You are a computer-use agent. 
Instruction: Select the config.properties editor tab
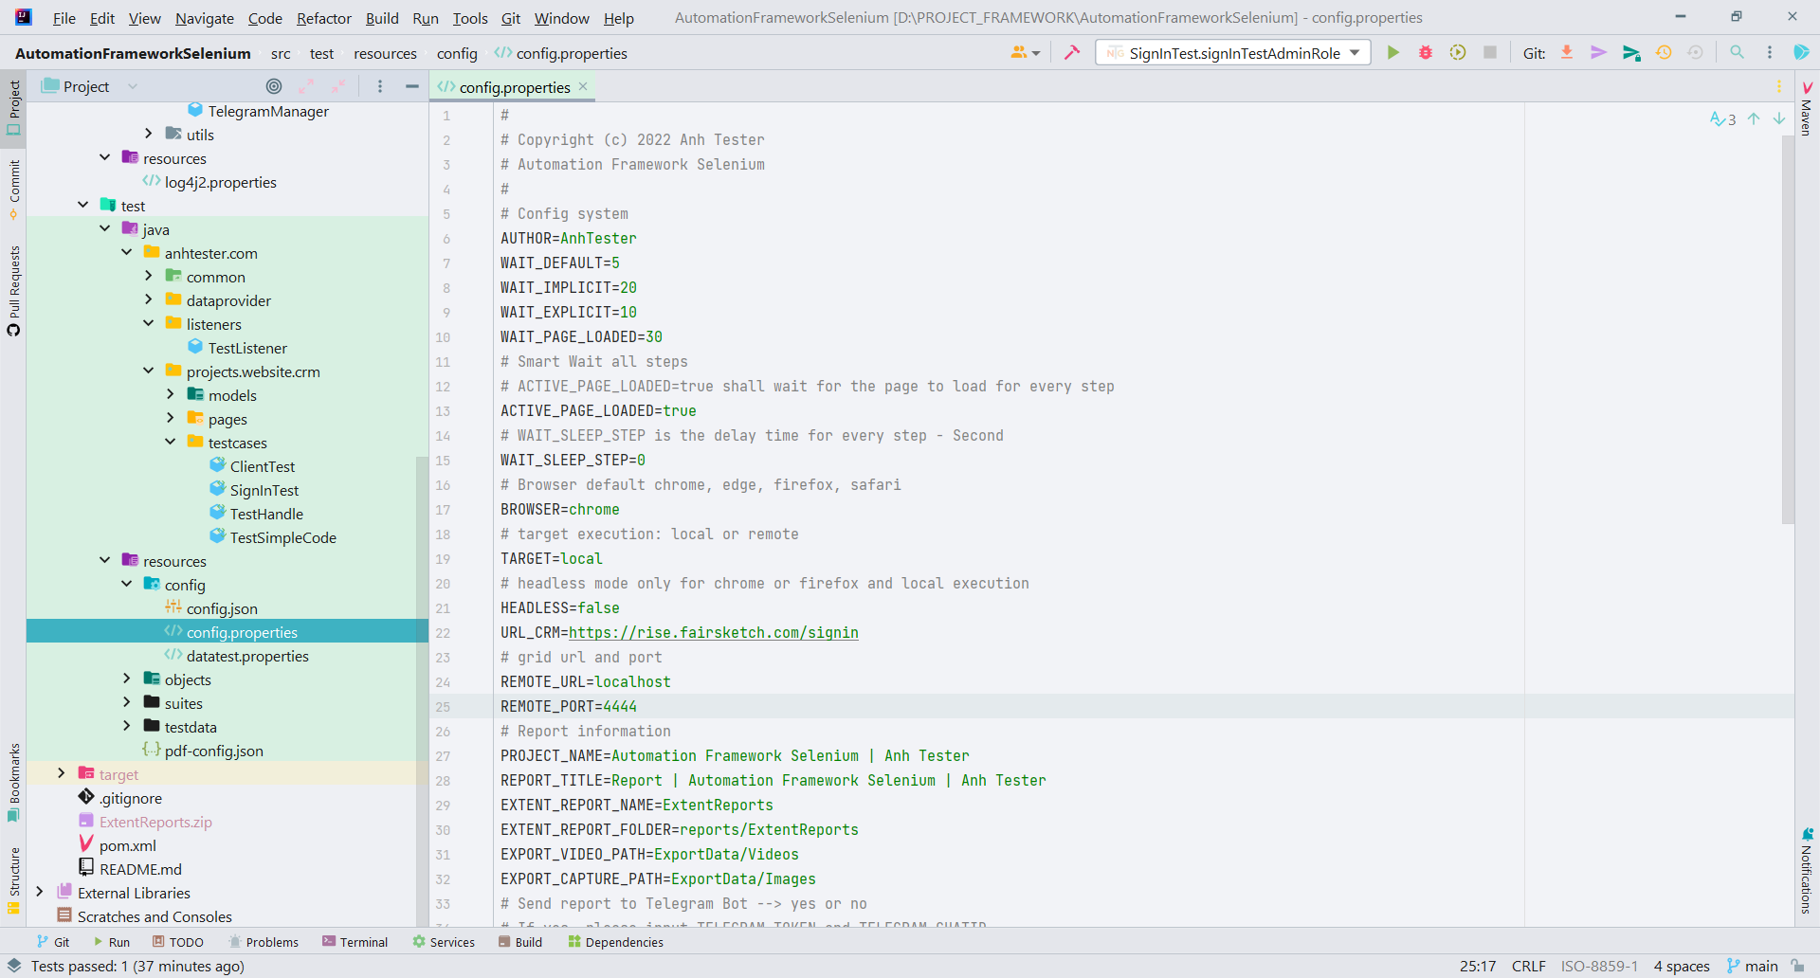point(515,87)
